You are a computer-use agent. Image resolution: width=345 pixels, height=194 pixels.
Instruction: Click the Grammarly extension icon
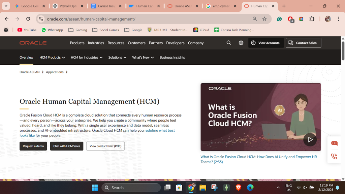[279, 19]
